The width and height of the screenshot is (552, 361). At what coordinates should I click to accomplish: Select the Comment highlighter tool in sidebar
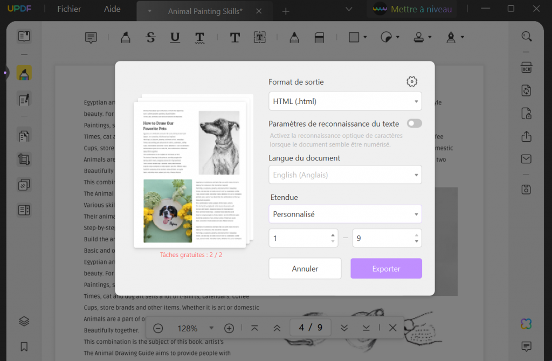[24, 73]
